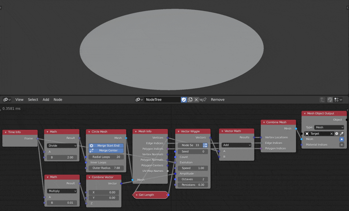
Task: Open the Select menu
Action: (x=33, y=100)
